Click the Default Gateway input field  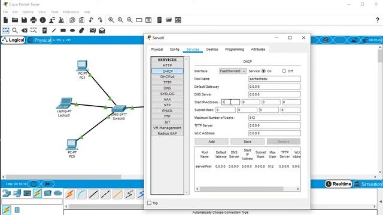275,87
